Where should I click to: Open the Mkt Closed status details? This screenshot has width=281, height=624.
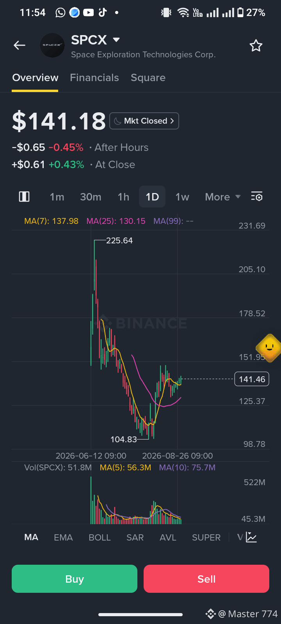[144, 121]
